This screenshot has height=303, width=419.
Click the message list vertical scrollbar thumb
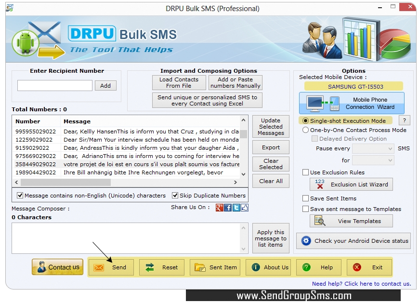[243, 134]
